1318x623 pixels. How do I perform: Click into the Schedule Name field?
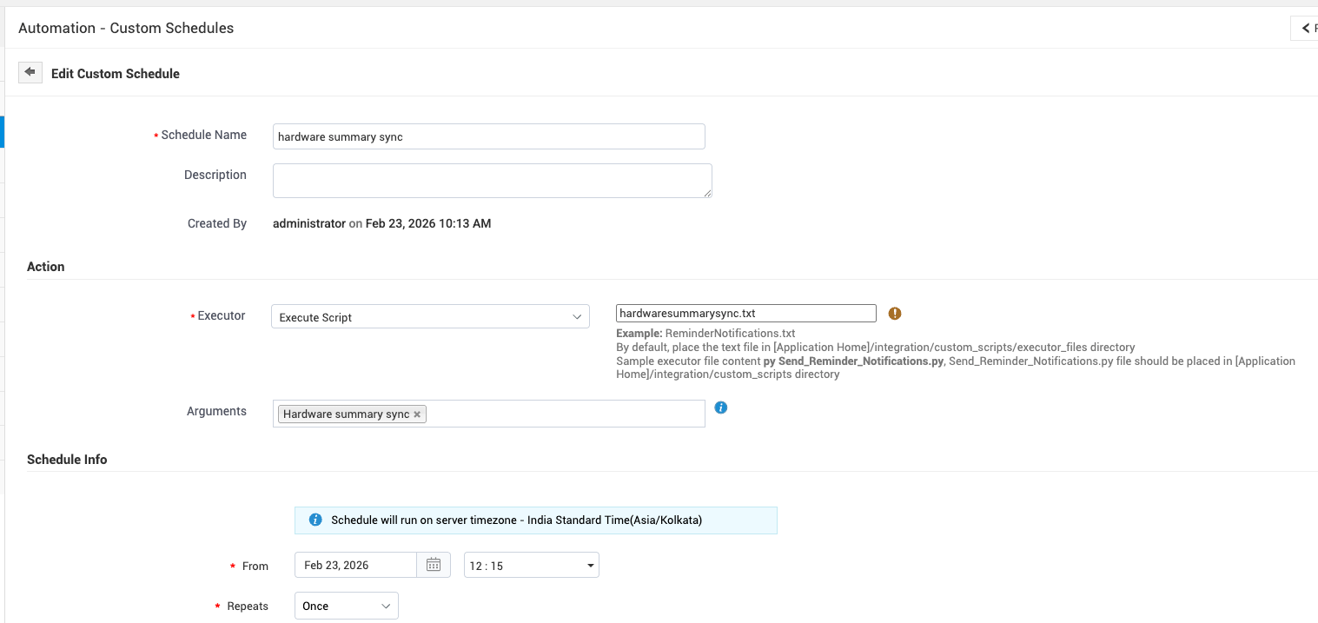coord(488,136)
